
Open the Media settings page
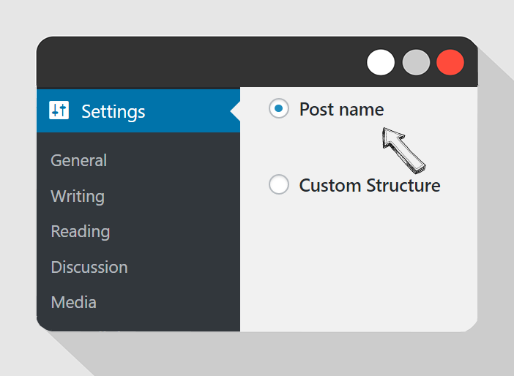(x=74, y=302)
